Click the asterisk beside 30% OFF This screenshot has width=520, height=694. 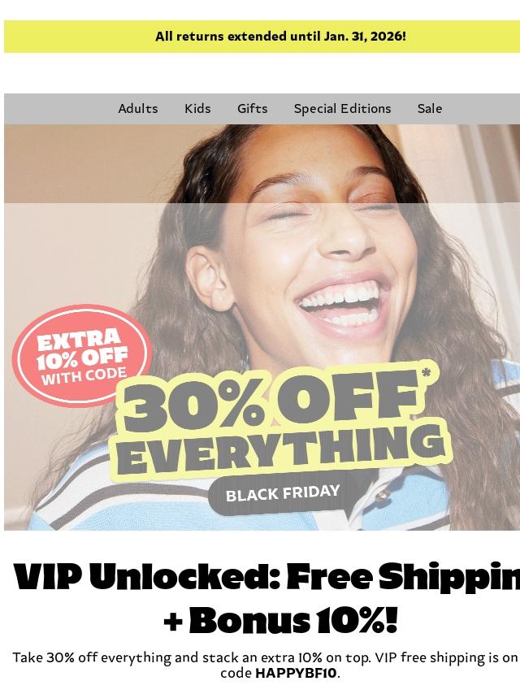coord(426,374)
